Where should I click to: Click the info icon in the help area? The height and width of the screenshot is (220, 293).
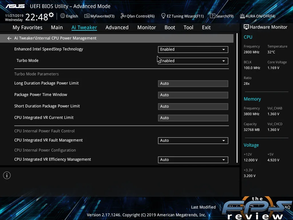tap(7, 175)
